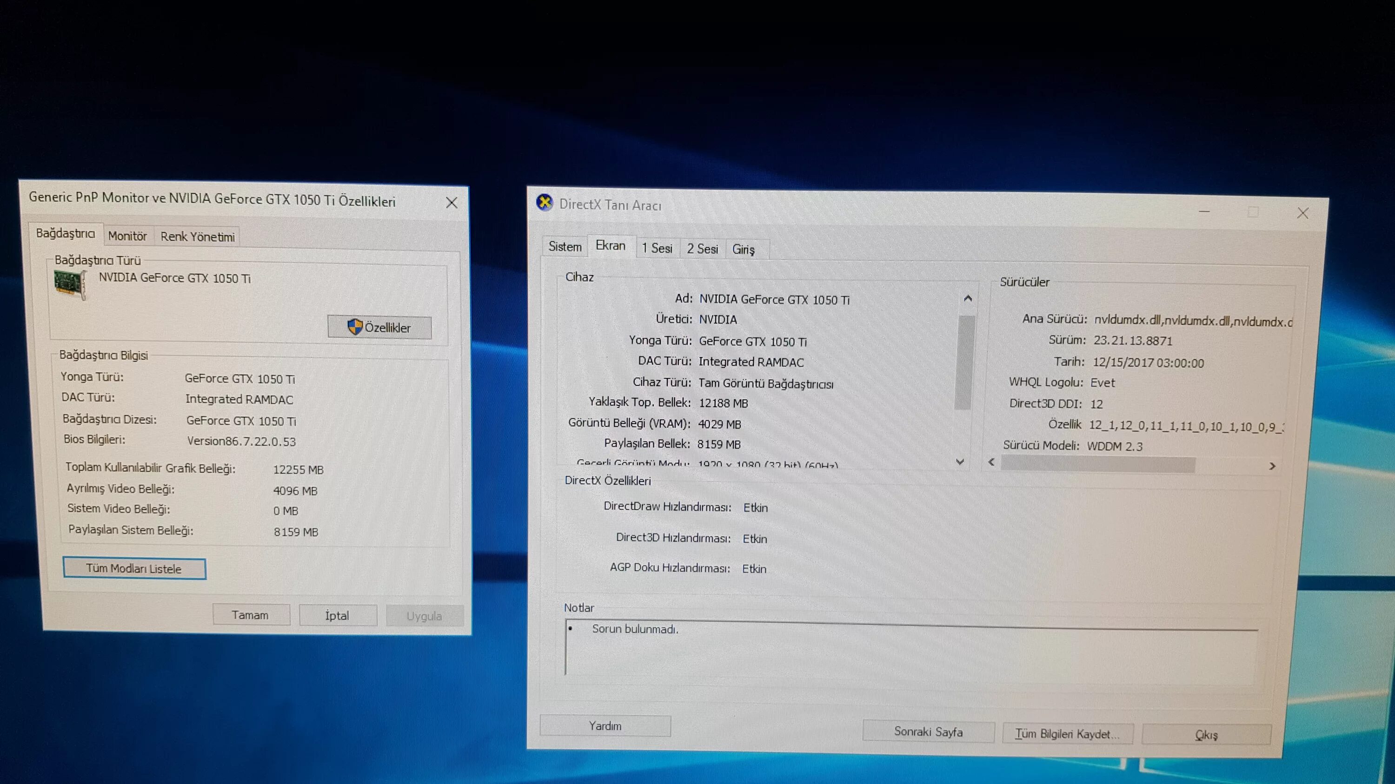Click the Sürücüler horizontal scrollbar thumb

click(1098, 464)
